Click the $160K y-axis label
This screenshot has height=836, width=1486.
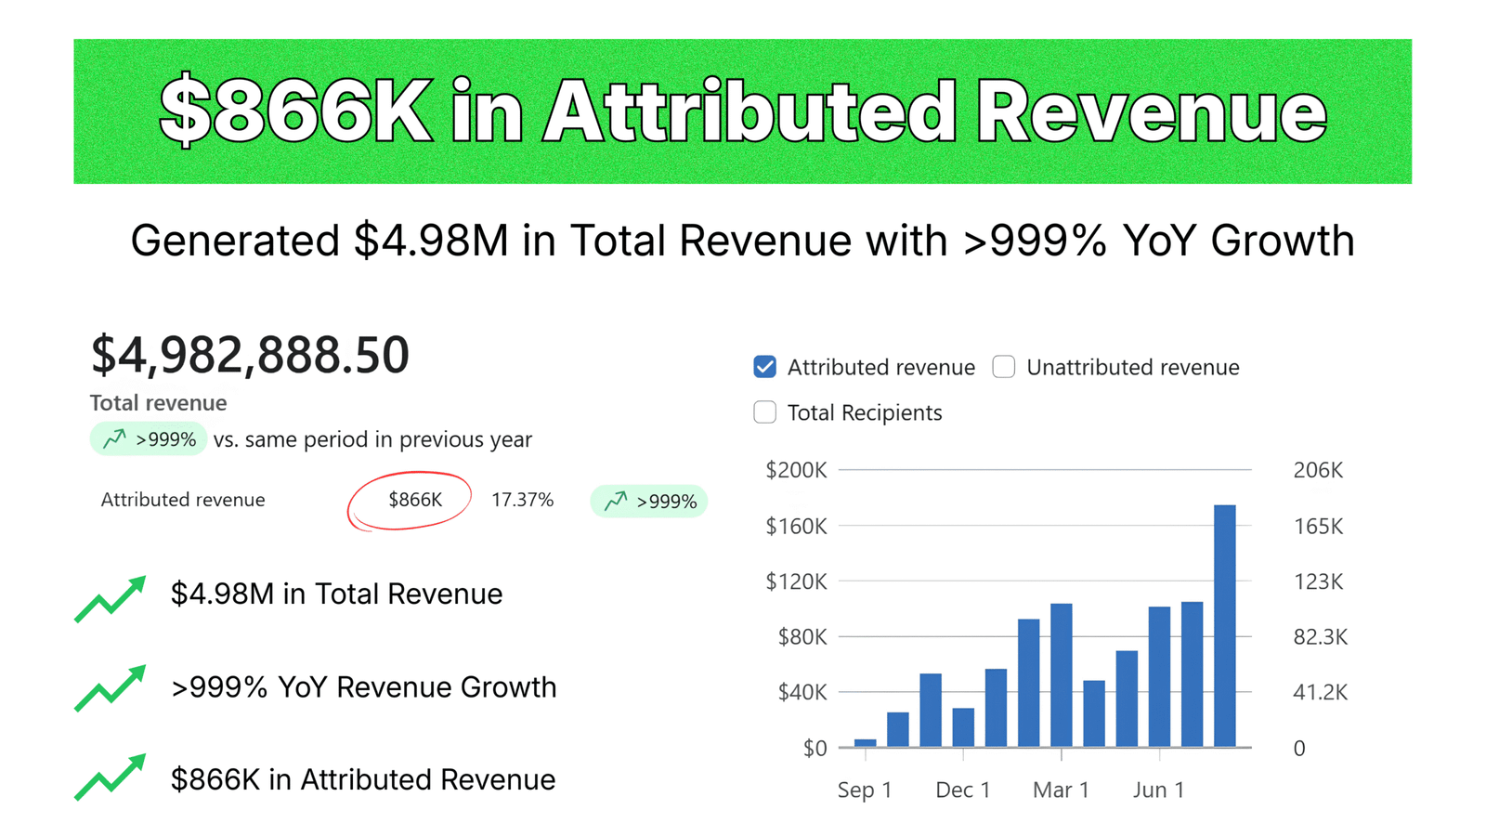[796, 527]
